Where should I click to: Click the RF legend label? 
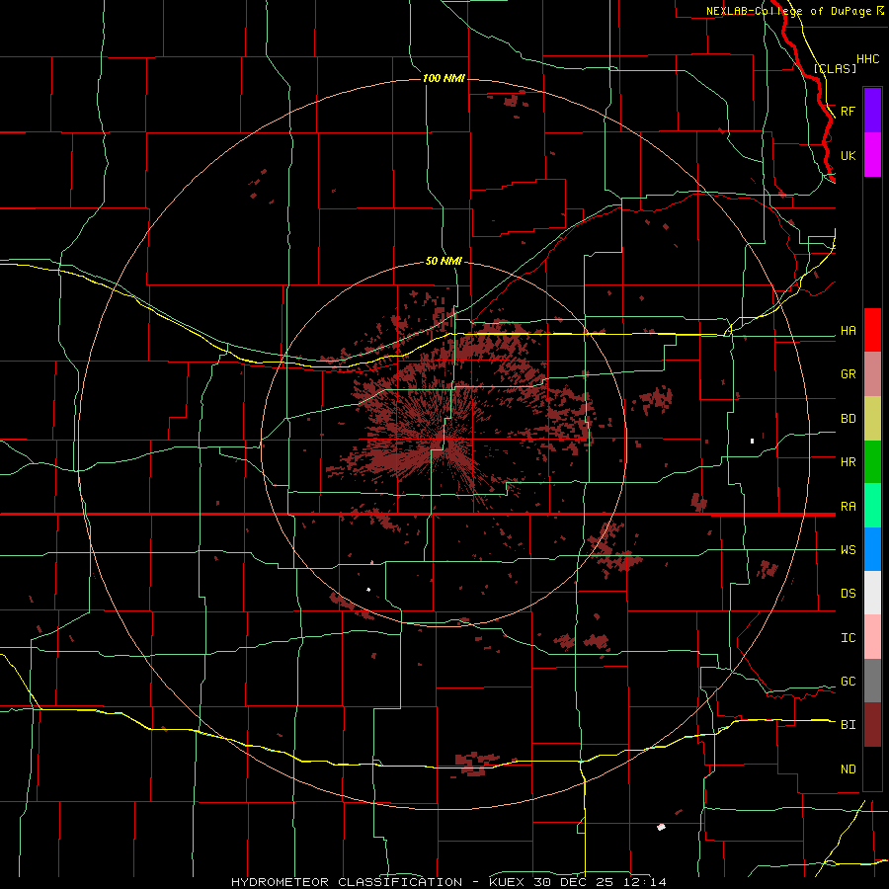click(x=848, y=111)
